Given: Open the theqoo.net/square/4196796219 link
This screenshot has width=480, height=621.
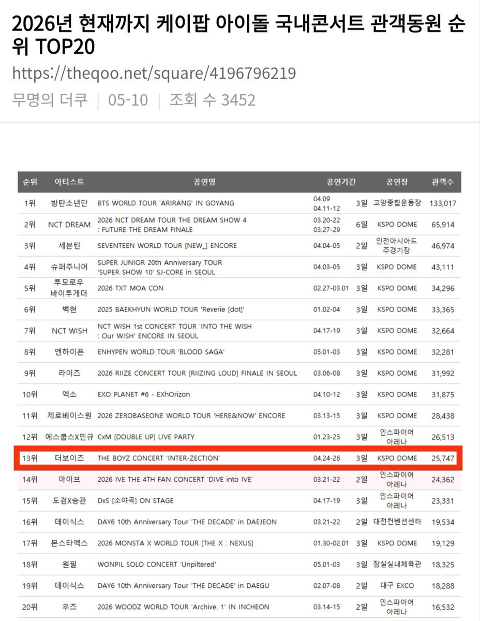Looking at the screenshot, I should (154, 73).
